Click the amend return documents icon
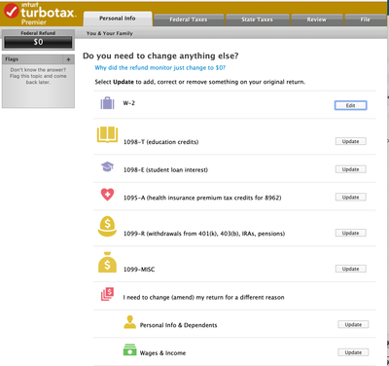This screenshot has height=366, width=389. (x=107, y=294)
